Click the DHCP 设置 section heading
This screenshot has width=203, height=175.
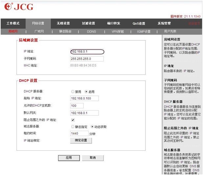28,81
